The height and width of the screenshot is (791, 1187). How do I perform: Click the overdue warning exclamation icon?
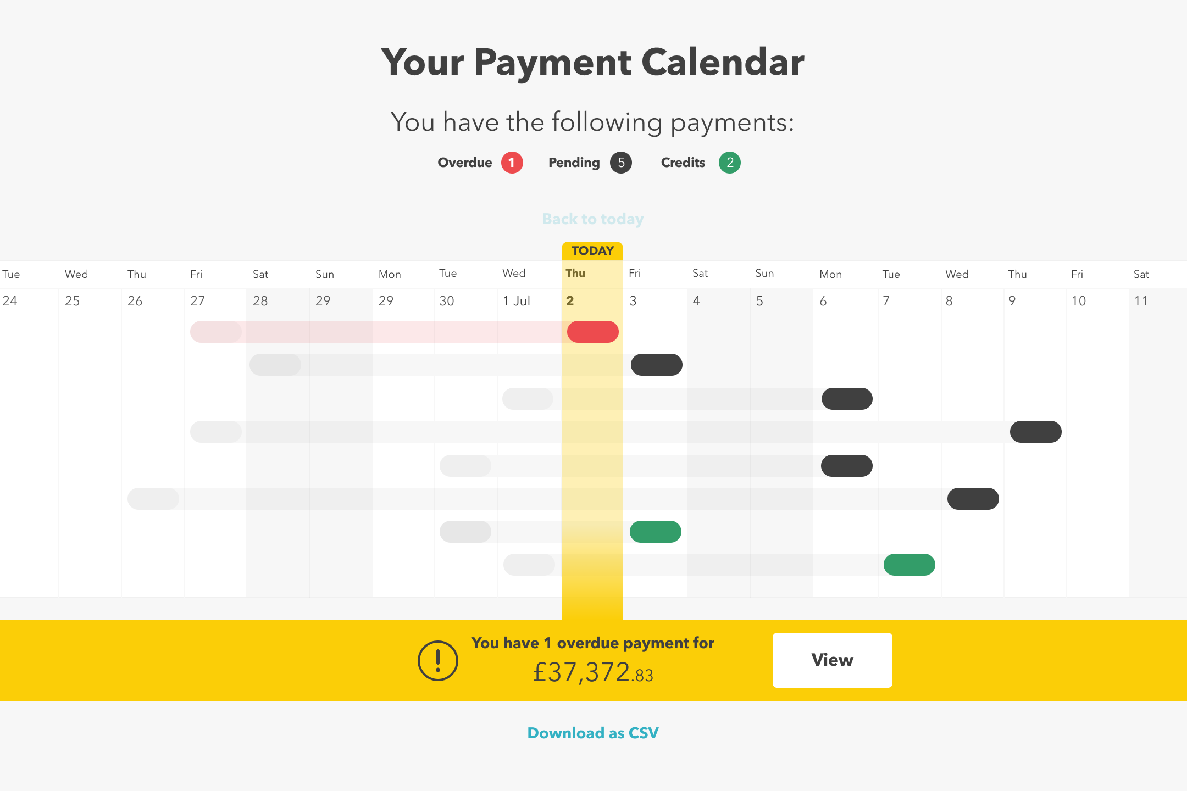[437, 660]
